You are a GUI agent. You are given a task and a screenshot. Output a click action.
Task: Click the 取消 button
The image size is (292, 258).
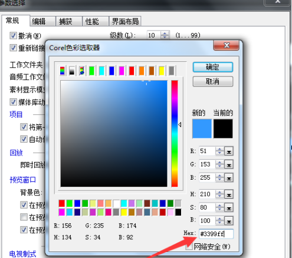213,81
